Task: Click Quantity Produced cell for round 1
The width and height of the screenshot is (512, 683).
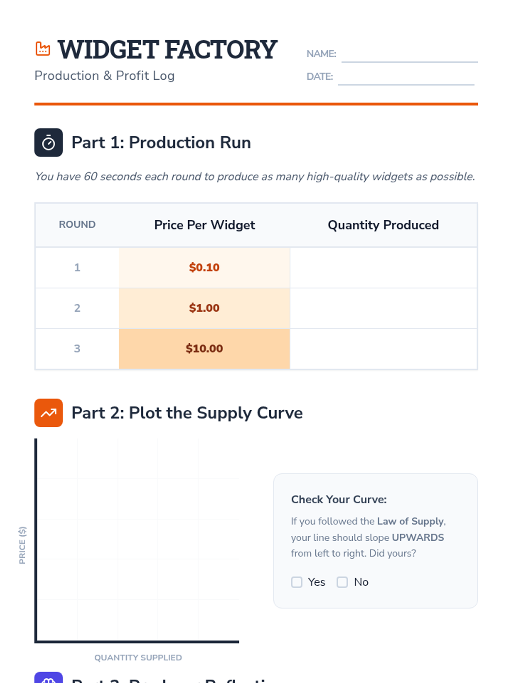Action: [x=383, y=268]
